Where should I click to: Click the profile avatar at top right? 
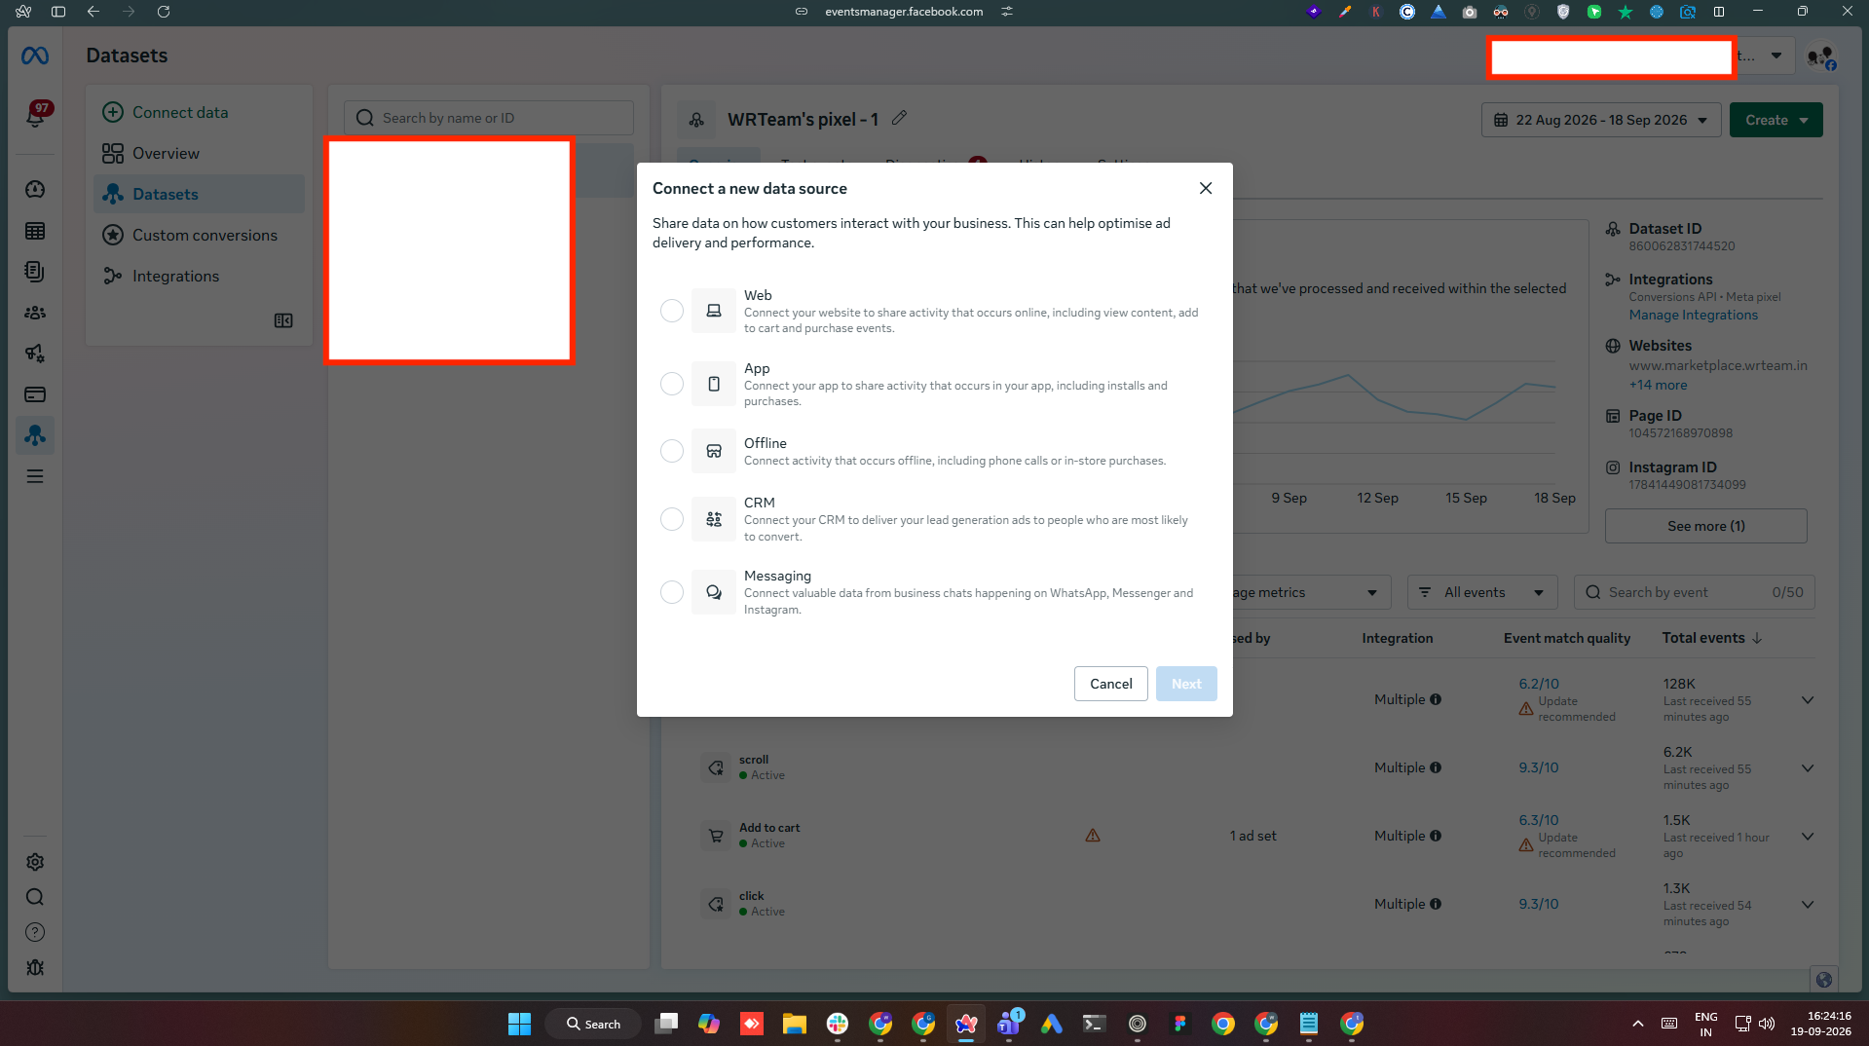point(1820,57)
